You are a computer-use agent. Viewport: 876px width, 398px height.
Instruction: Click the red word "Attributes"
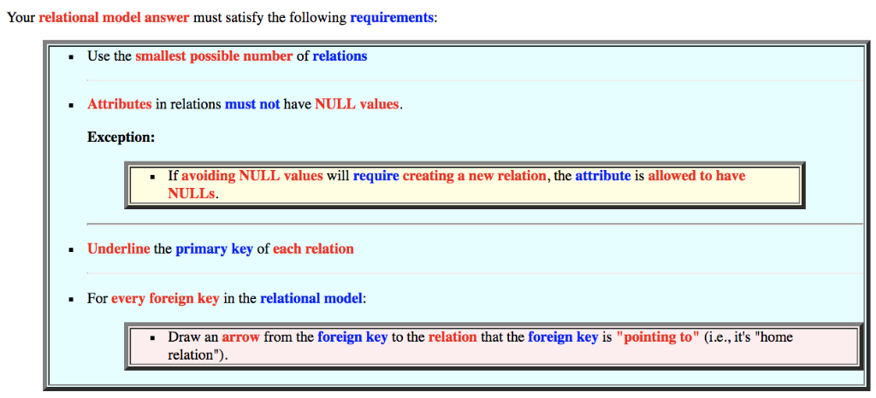pos(119,104)
